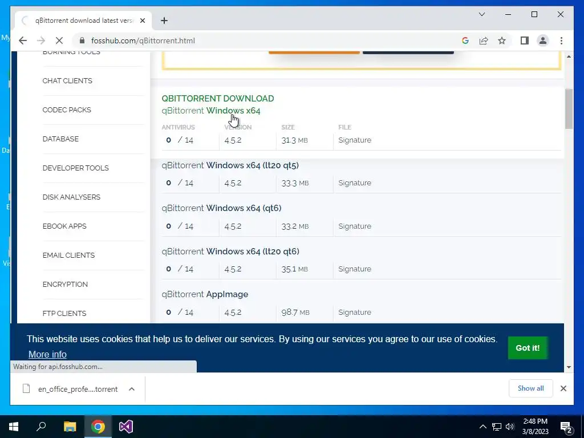Click the page vertical scrollbar thumb

tap(569, 108)
